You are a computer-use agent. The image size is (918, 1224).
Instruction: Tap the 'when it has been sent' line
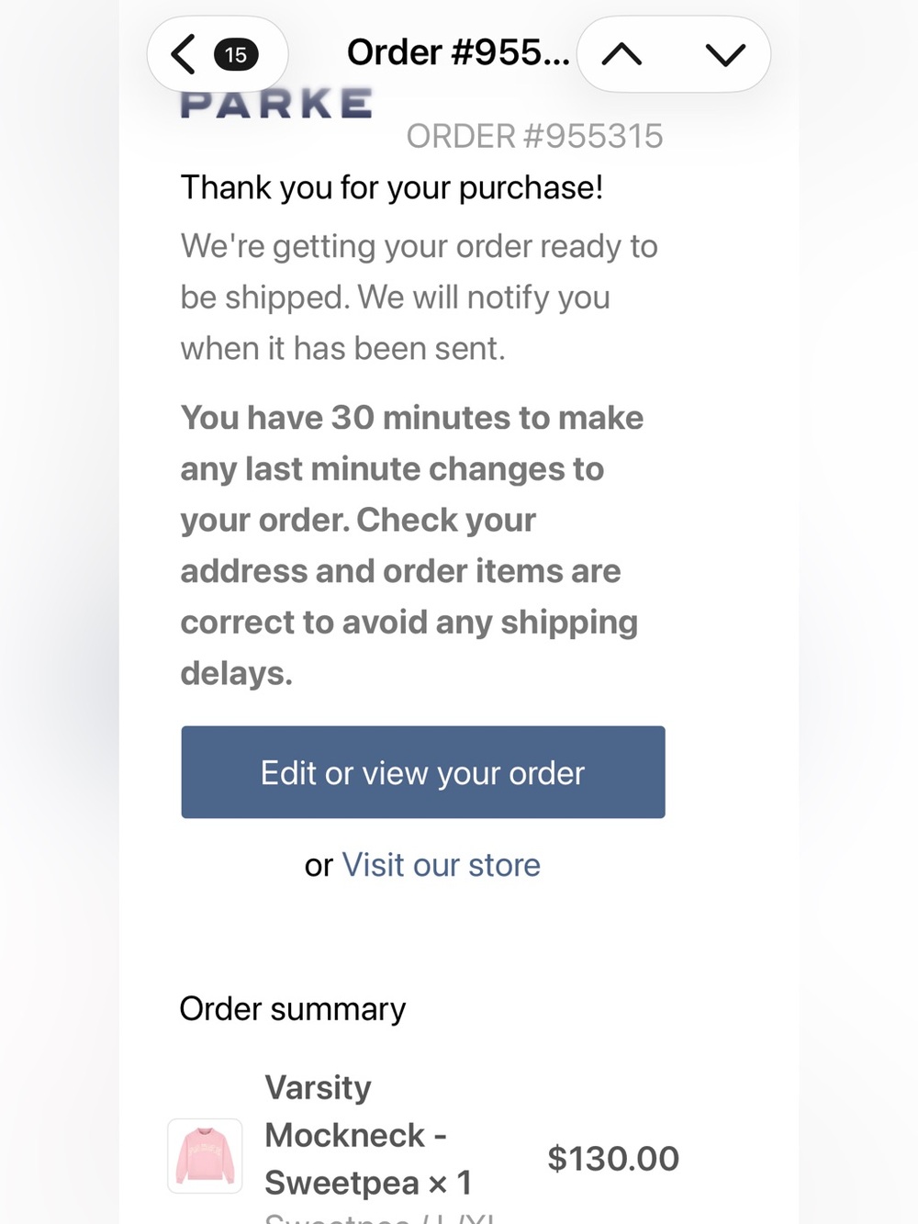click(342, 349)
